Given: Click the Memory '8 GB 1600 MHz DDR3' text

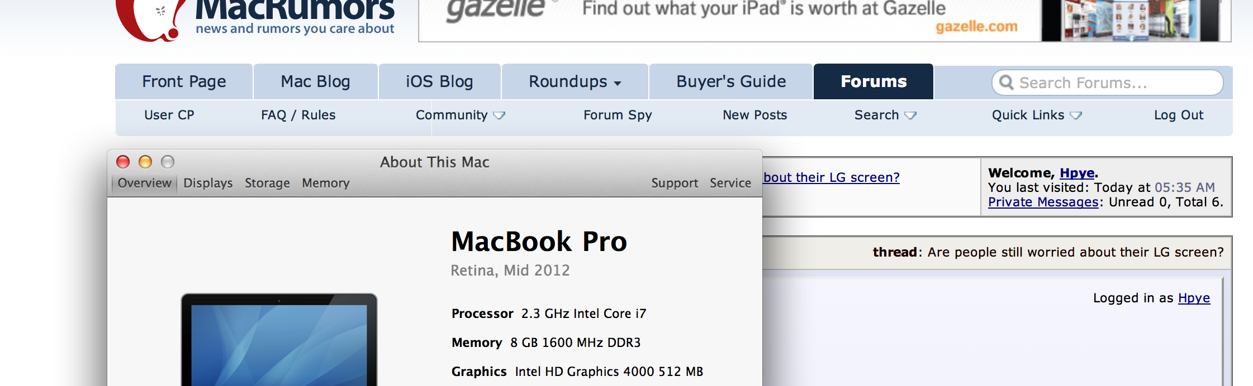Looking at the screenshot, I should click(576, 342).
